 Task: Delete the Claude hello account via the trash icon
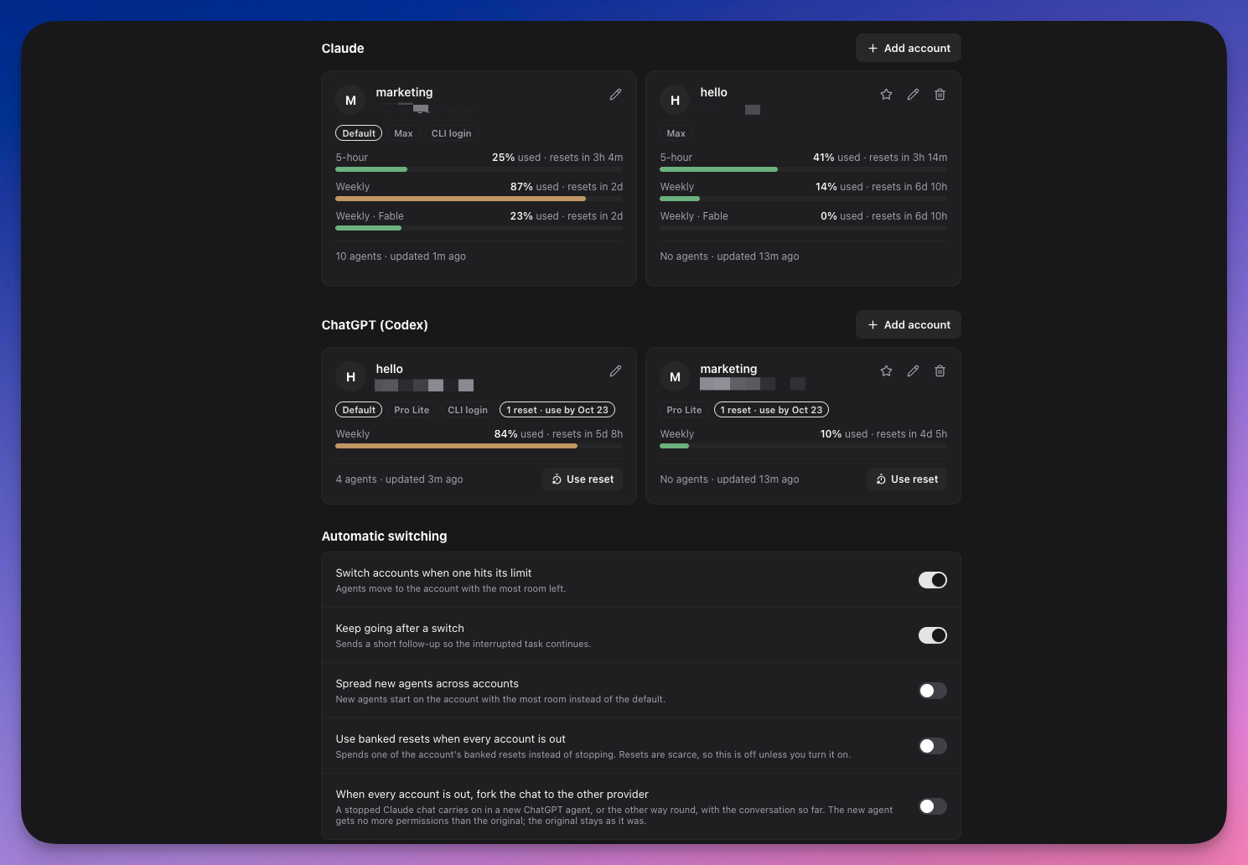tap(940, 95)
